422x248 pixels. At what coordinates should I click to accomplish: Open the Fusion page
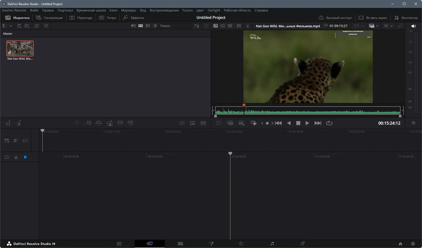click(211, 244)
